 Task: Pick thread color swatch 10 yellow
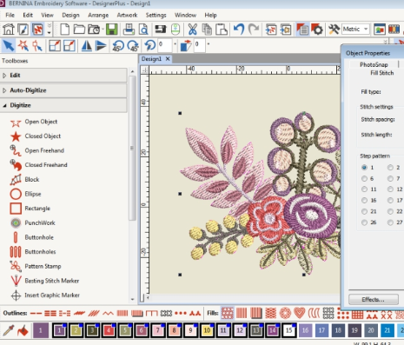pyautogui.click(x=207, y=330)
